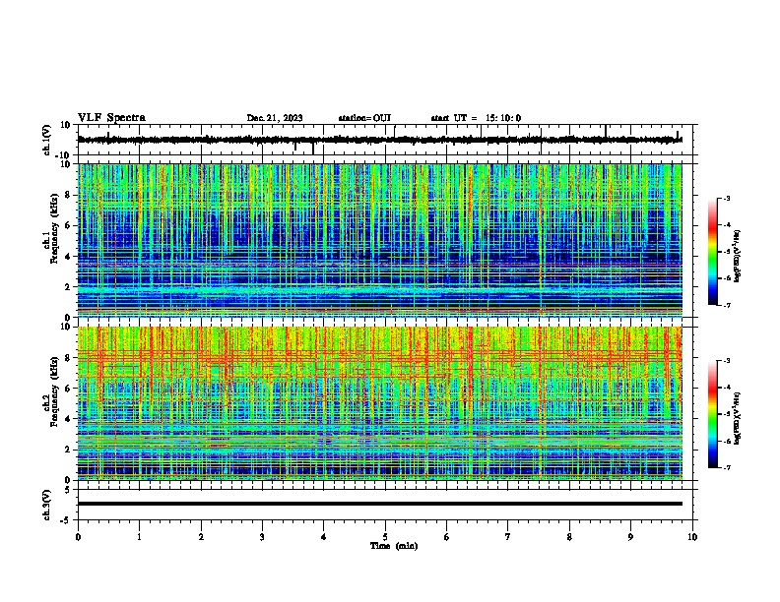
Task: Click the Time (min) axis title
Action: [x=394, y=546]
